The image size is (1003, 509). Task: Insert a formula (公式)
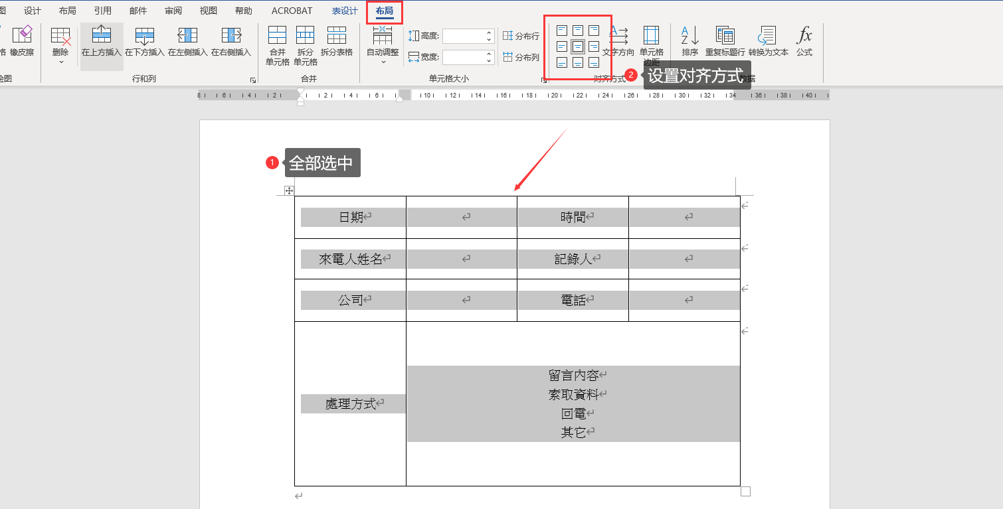click(804, 40)
